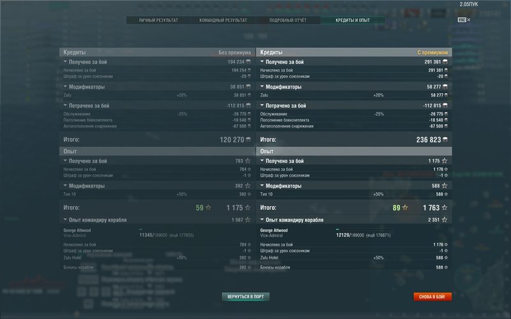511x319 pixels.
Task: Click the 'С премиумом' column header label
Action: (432, 52)
